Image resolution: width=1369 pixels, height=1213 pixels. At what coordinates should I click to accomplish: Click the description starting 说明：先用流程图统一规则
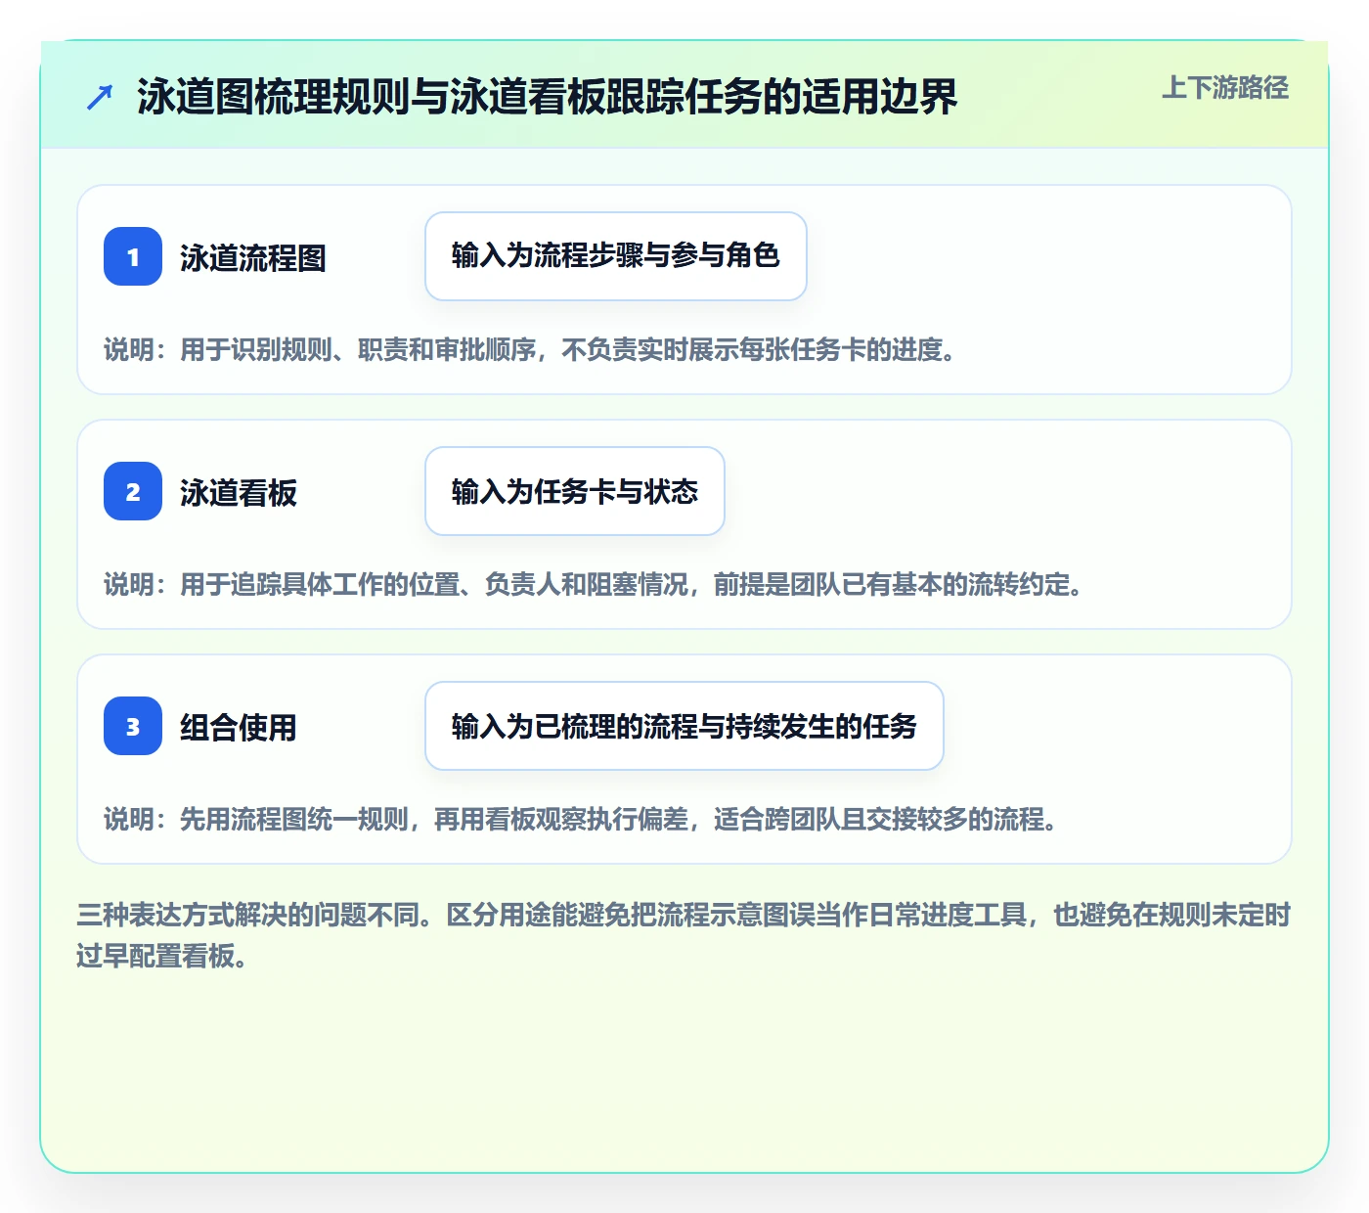coord(581,820)
